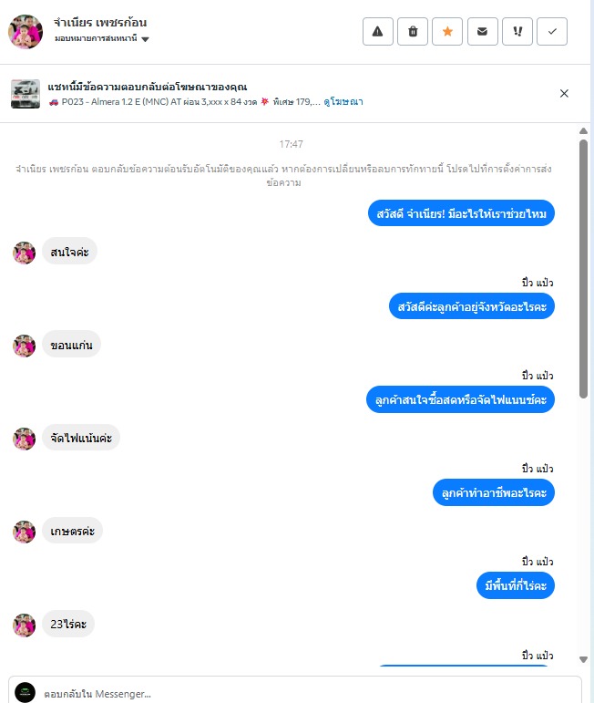Click customer avatar next to สนใจค่ะ message
The width and height of the screenshot is (594, 703).
25,253
